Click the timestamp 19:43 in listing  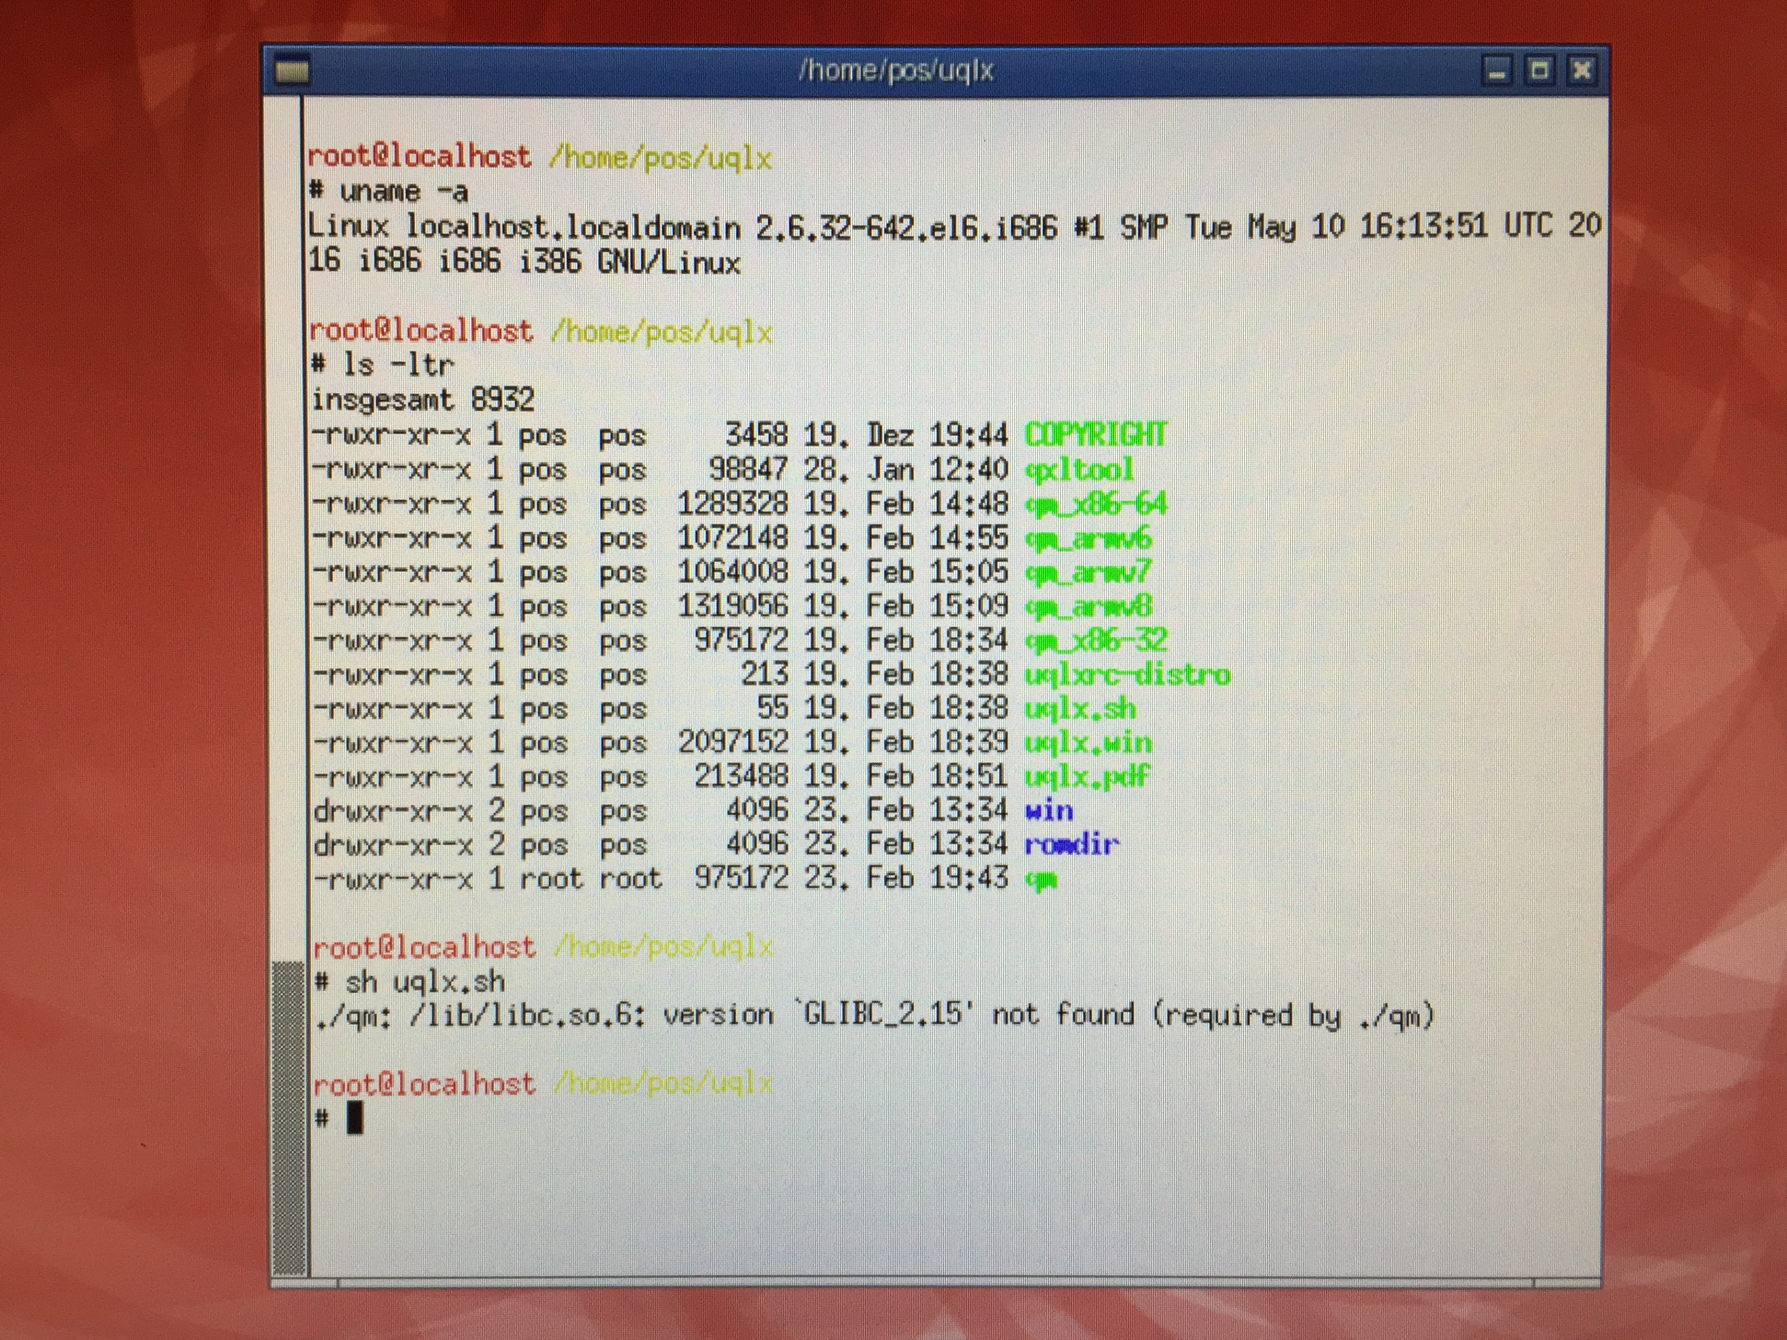point(969,878)
